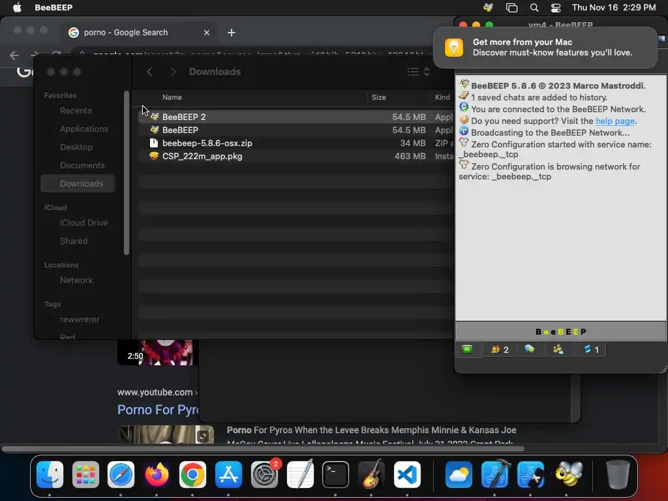This screenshot has height=501, width=668.
Task: Open TextEdit from the Dock
Action: [300, 474]
